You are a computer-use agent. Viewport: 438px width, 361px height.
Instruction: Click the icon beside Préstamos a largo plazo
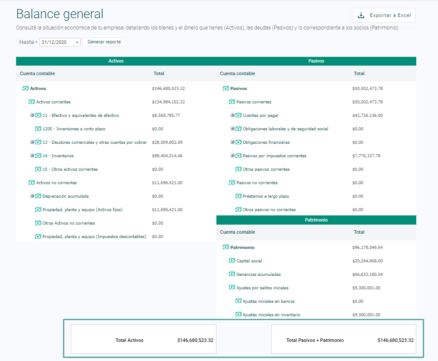coord(238,196)
